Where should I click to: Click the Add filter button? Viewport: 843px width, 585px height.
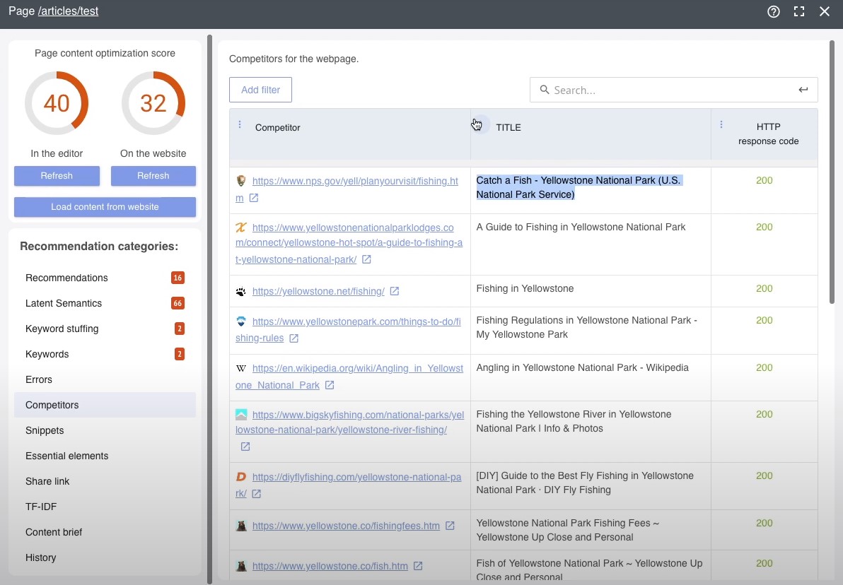tap(260, 90)
